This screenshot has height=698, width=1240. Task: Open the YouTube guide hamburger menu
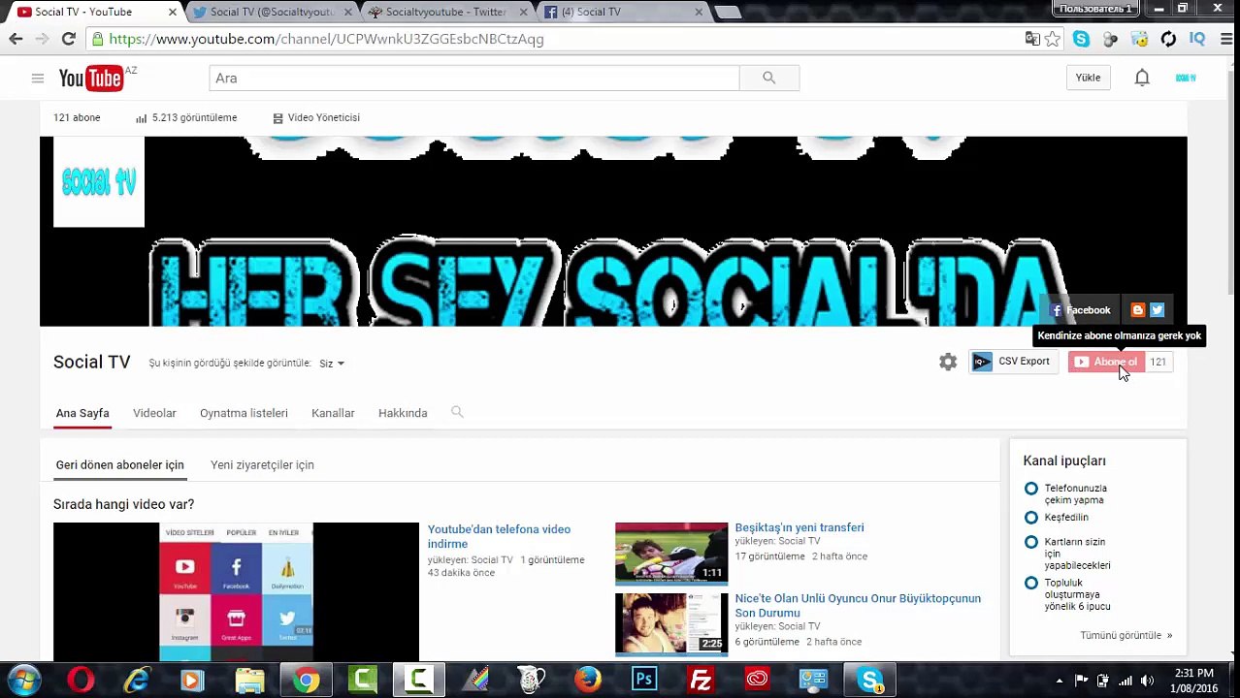click(38, 79)
